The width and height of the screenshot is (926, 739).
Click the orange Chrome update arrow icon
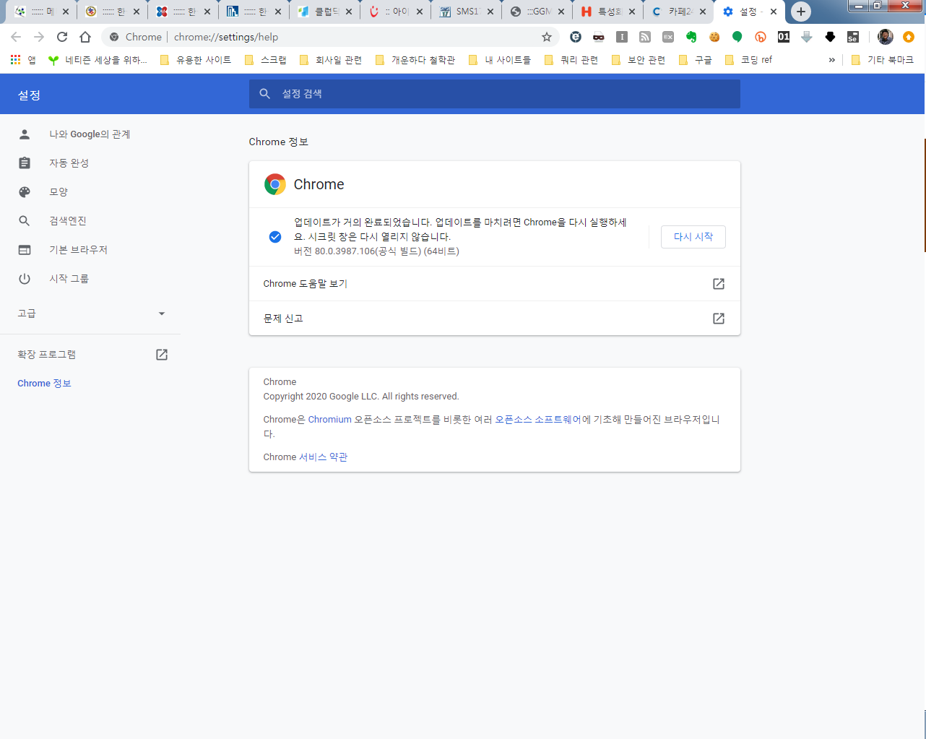point(909,37)
